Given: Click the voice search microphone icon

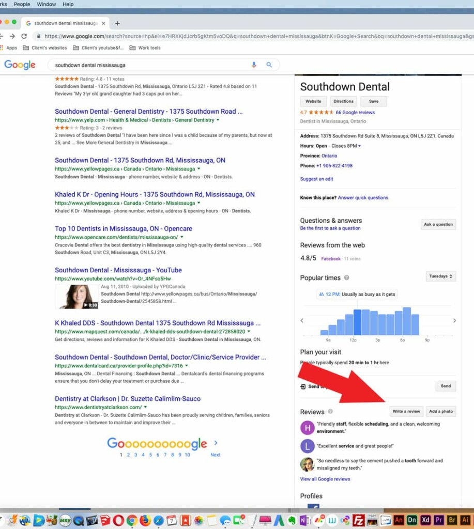Looking at the screenshot, I should point(254,65).
